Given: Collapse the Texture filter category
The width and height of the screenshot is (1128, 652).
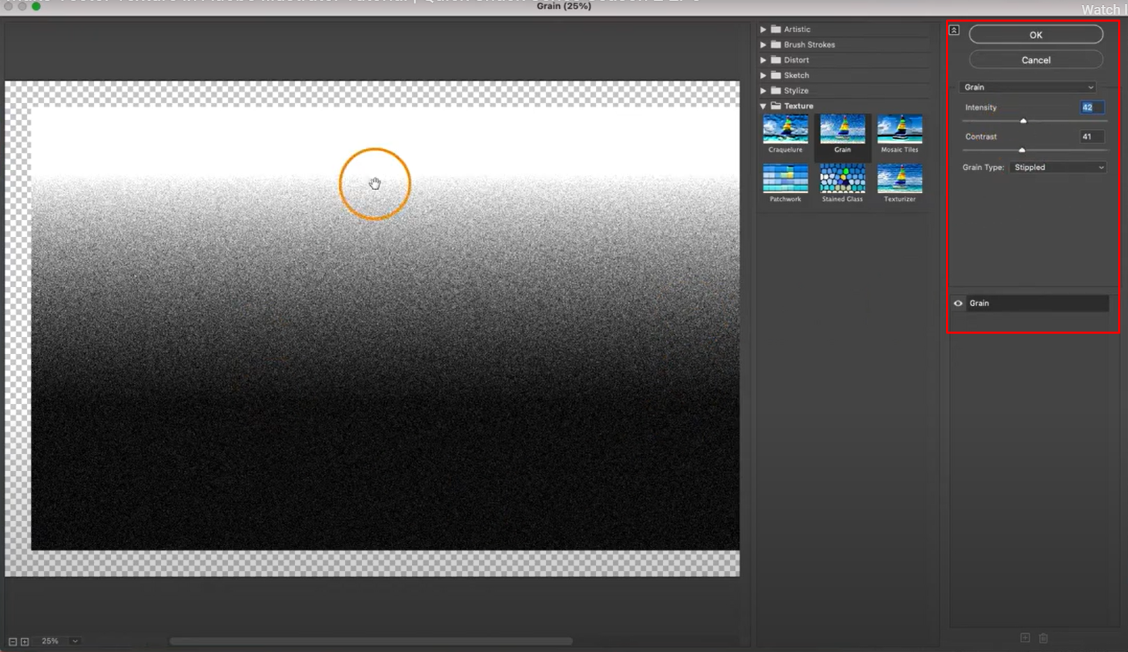Looking at the screenshot, I should click(763, 105).
